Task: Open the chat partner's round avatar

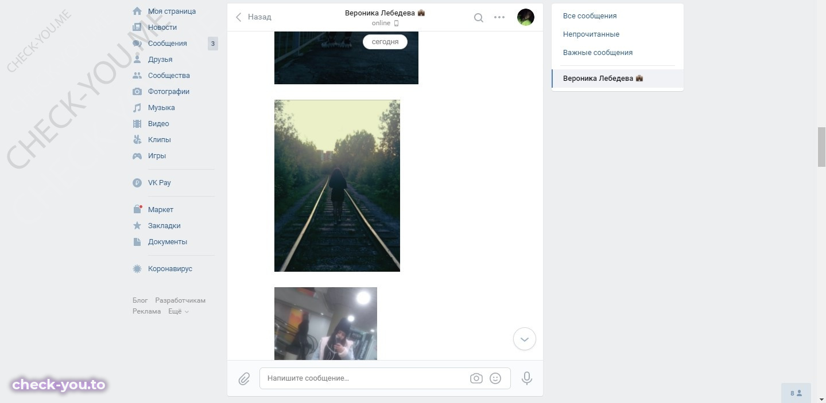Action: (526, 17)
